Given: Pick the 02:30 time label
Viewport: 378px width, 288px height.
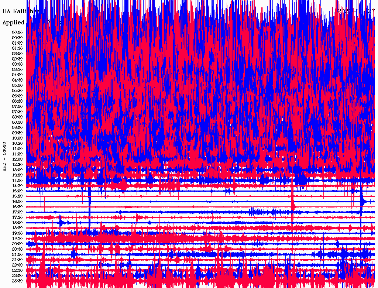Looking at the screenshot, I should click(17, 59).
